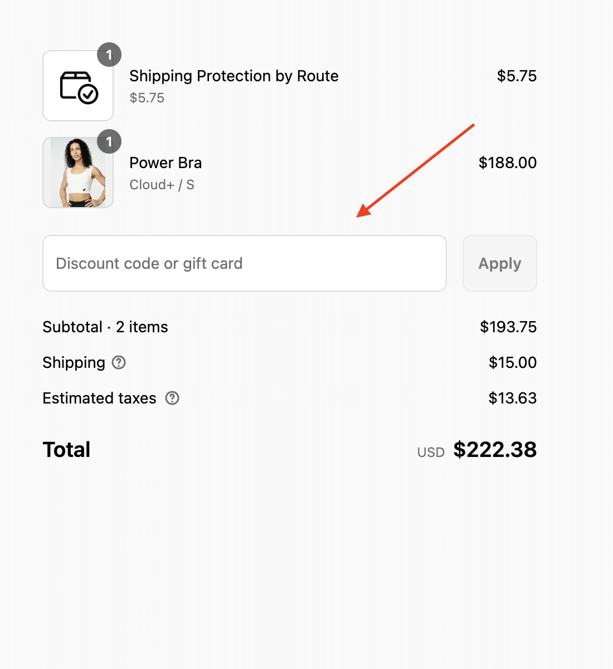Click the quantity badge on Power Bra
613x669 pixels.
(109, 141)
